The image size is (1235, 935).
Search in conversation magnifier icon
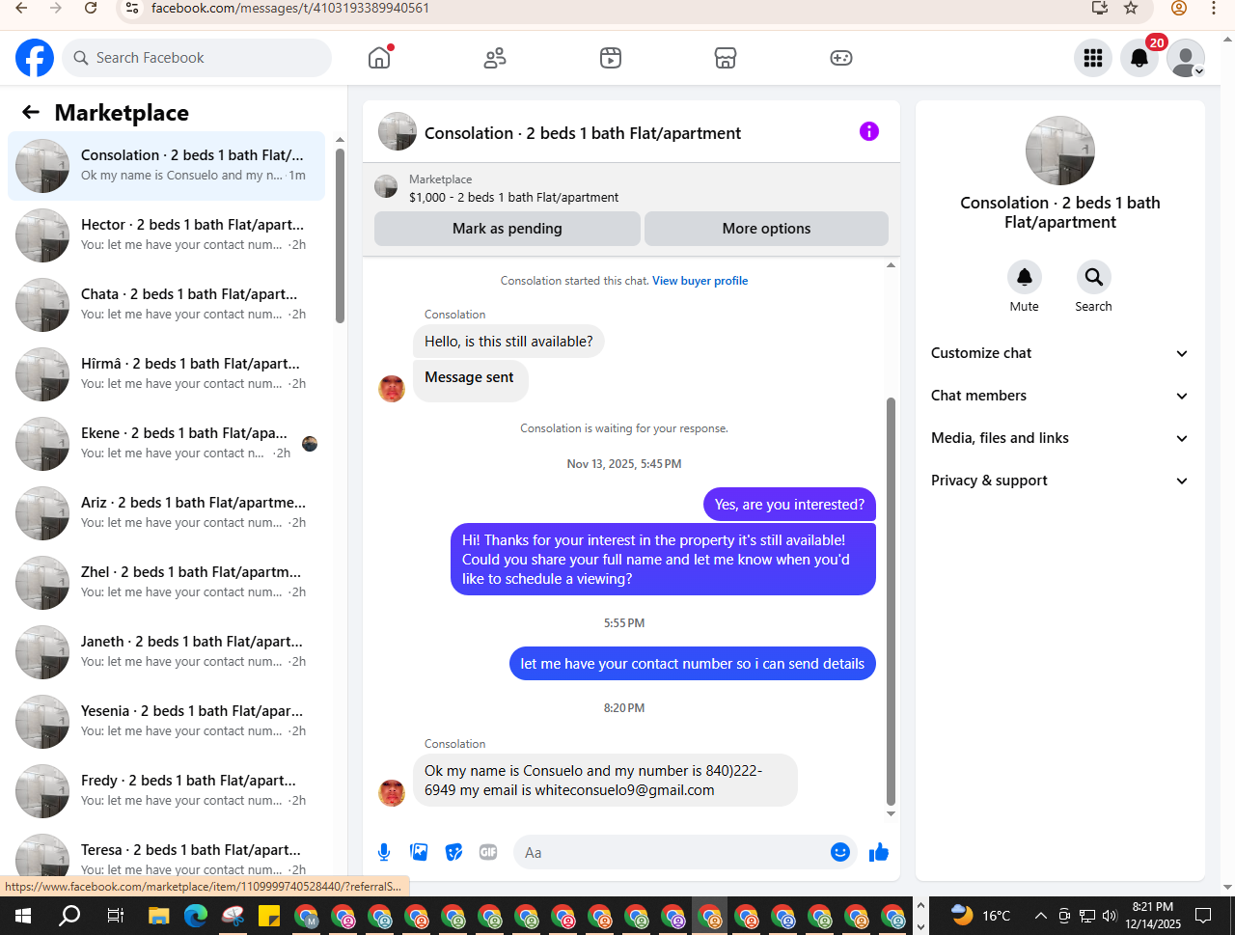pos(1094,277)
